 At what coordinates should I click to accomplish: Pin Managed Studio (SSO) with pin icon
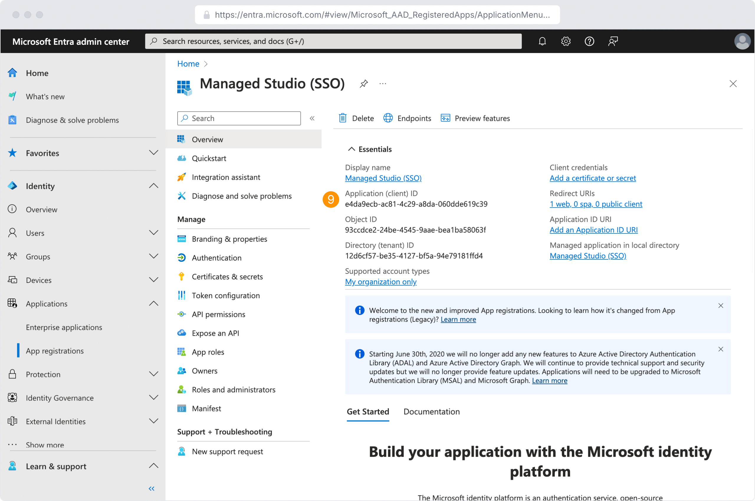click(364, 84)
